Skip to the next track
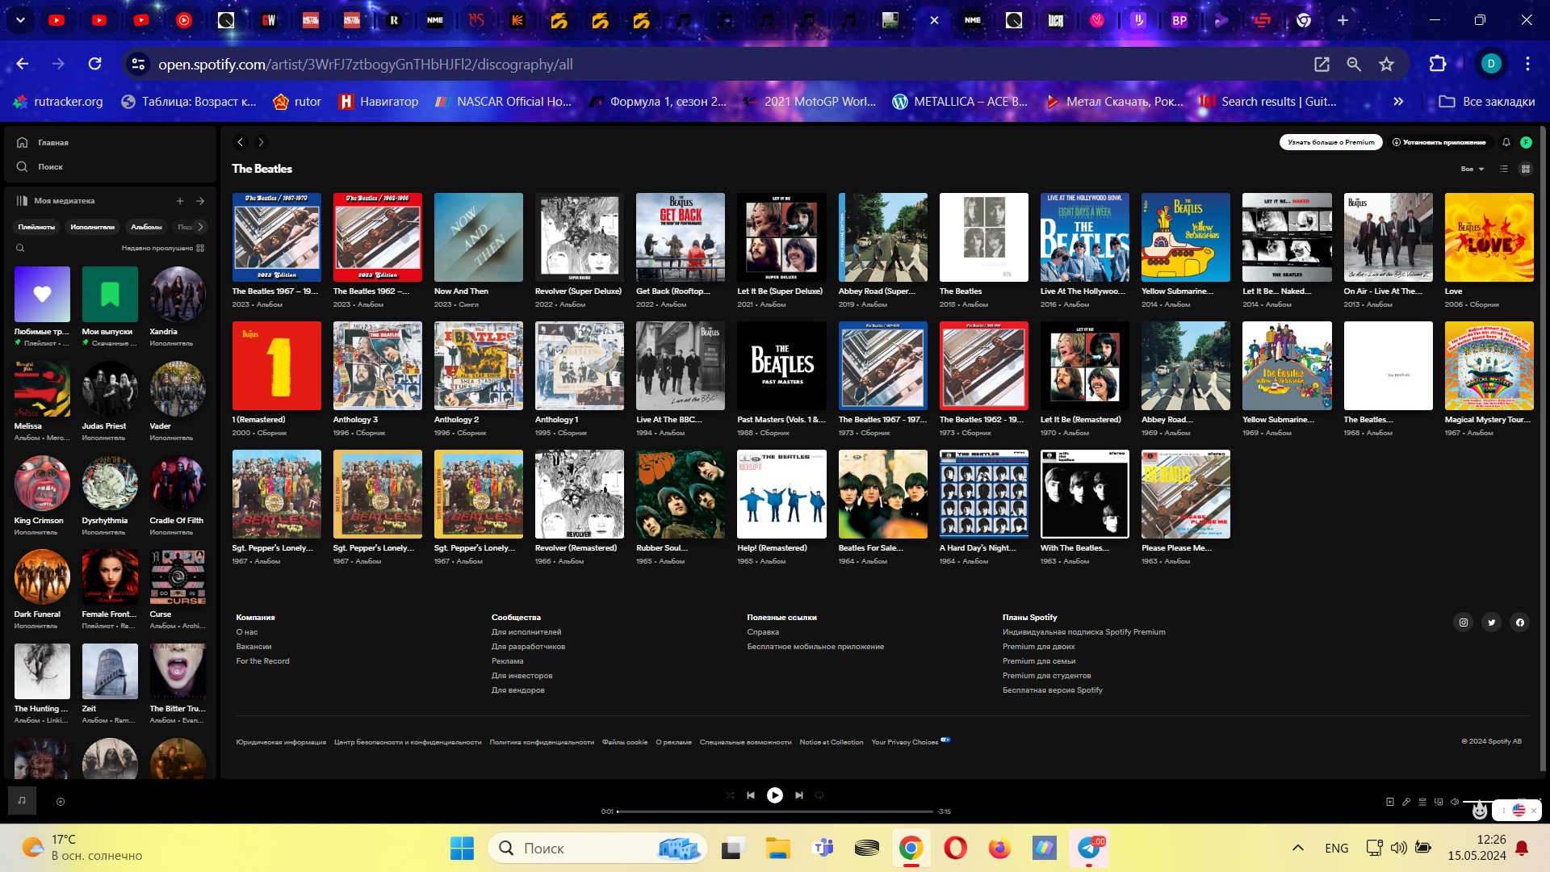 point(799,795)
